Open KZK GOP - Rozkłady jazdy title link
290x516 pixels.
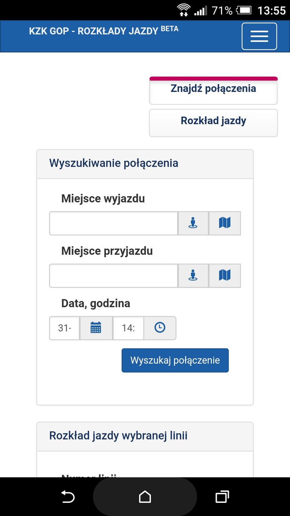point(104,30)
